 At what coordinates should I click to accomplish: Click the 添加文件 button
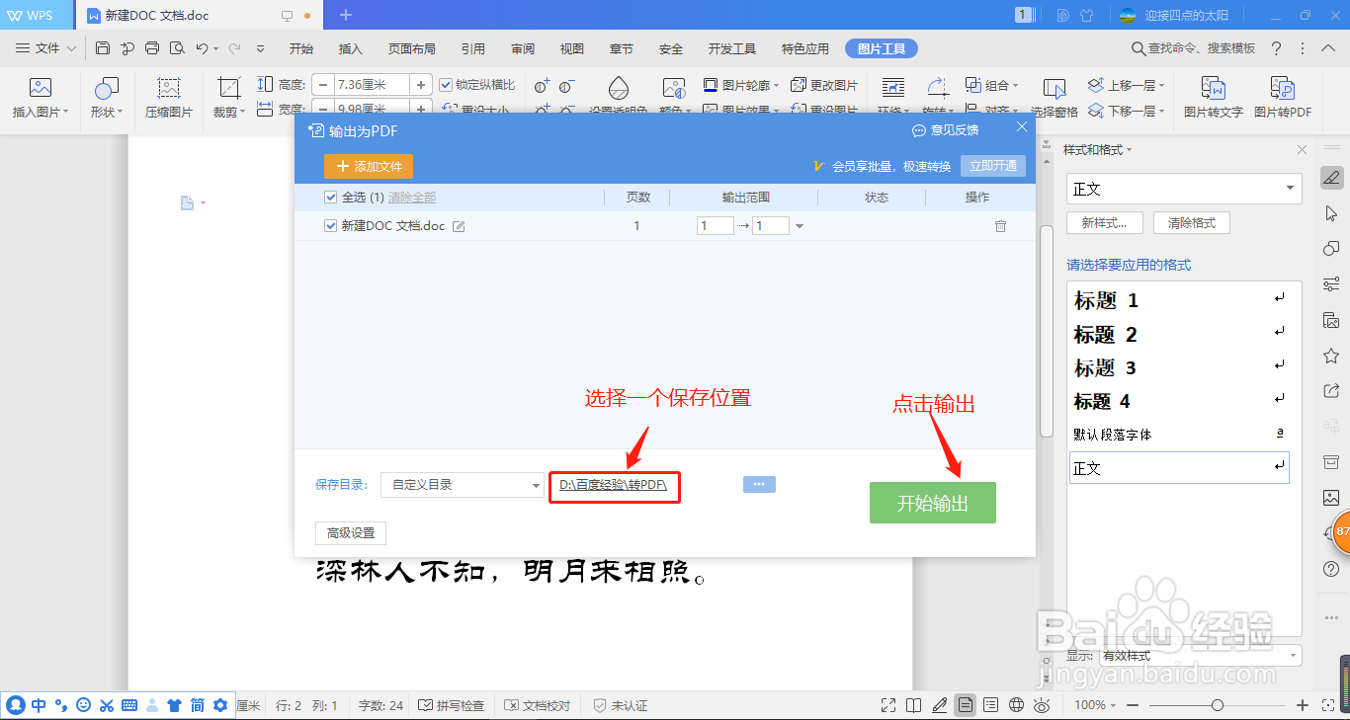coord(367,166)
